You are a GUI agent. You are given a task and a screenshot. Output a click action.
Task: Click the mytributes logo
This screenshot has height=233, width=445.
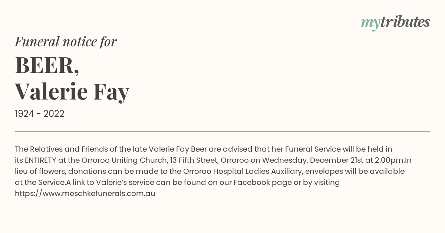point(395,23)
